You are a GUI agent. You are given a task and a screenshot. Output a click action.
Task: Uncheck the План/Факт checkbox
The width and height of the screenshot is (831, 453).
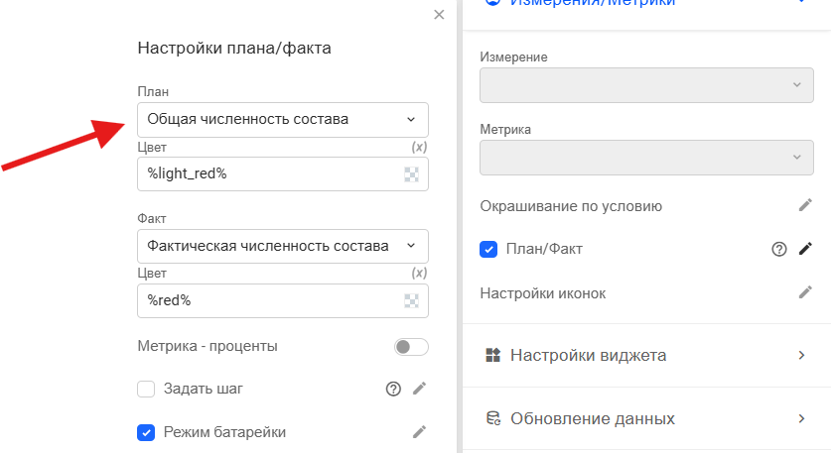(488, 249)
